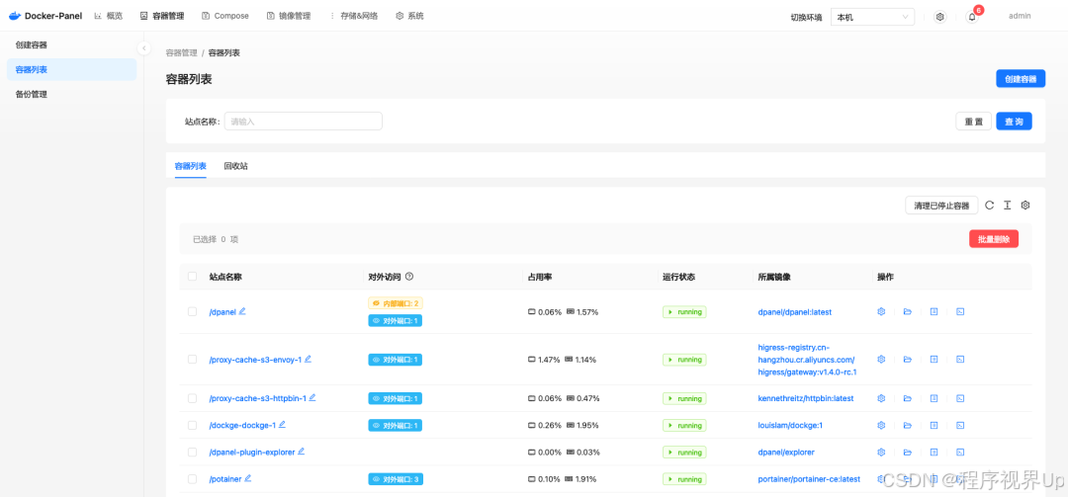Focus the 站点名称 search input
1068x497 pixels.
point(304,122)
